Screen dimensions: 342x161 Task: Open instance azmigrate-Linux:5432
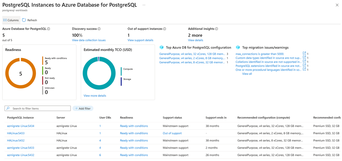click(21, 155)
